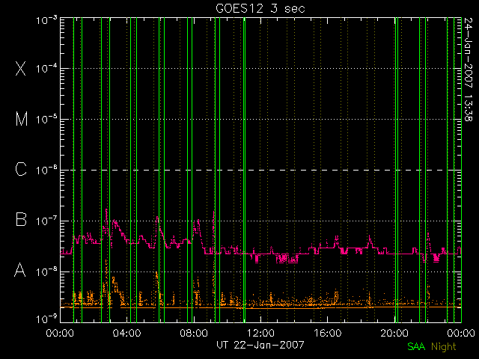Image resolution: width=479 pixels, height=359 pixels.
Task: Click the 'GOES12 3 sec' plot title
Action: coord(260,8)
